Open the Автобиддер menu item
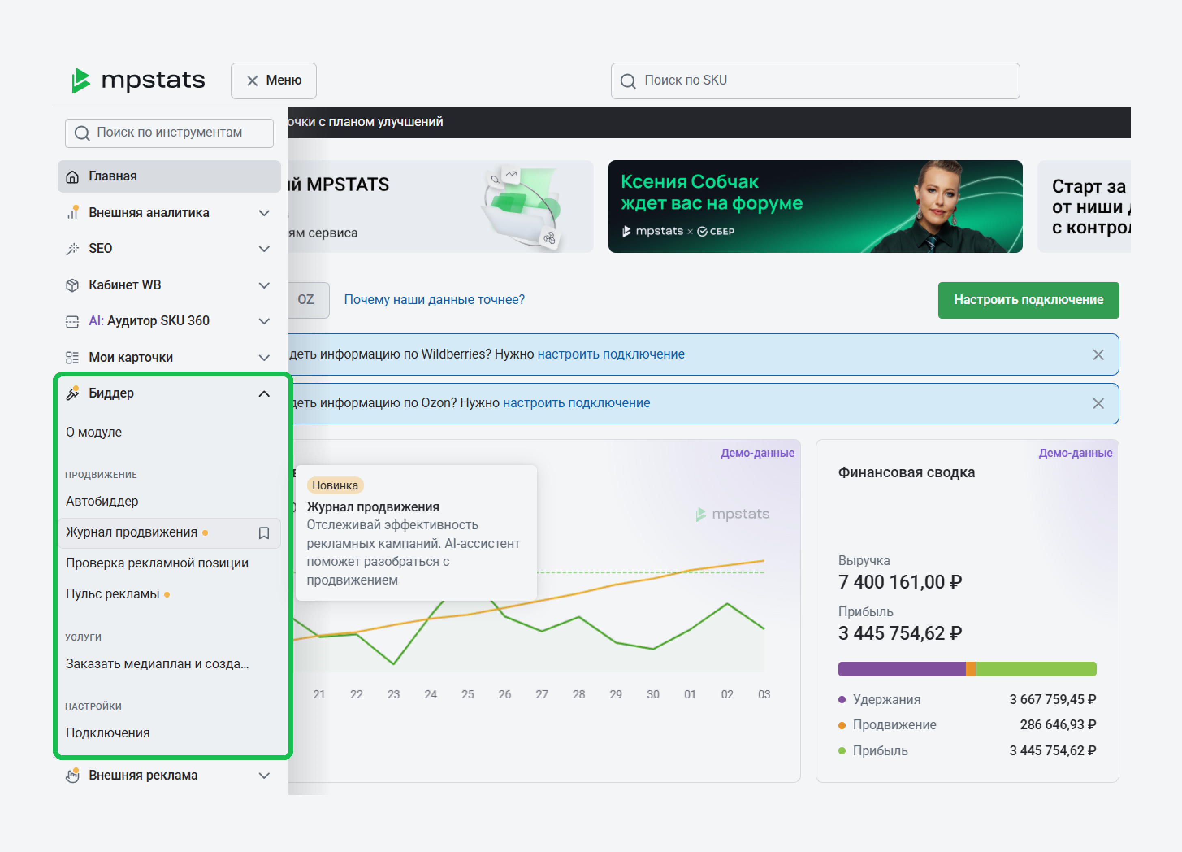1182x852 pixels. coord(102,501)
